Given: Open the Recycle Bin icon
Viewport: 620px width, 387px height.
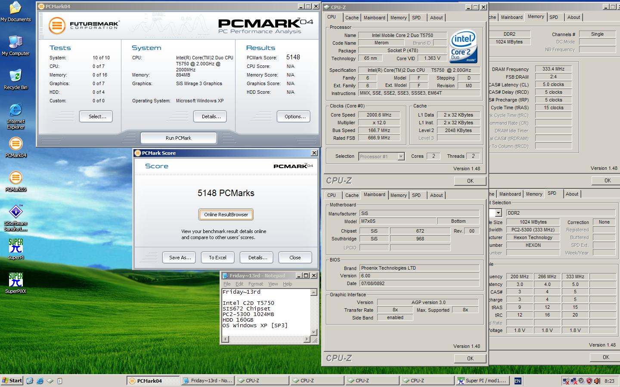Looking at the screenshot, I should [x=15, y=80].
